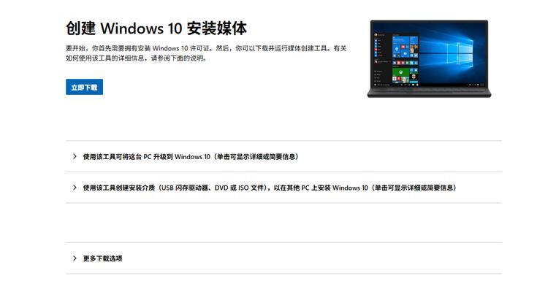556x292 pixels.
Task: Click 单击可显示详细或简要信息 in the upgrade row
Action: tap(256, 157)
